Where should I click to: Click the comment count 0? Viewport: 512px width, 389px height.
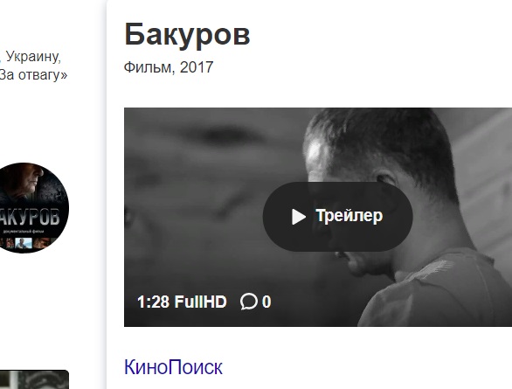click(x=266, y=302)
